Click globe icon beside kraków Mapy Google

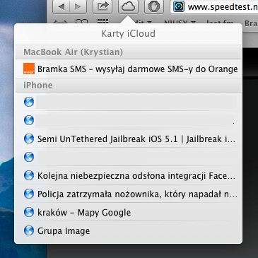point(29,212)
